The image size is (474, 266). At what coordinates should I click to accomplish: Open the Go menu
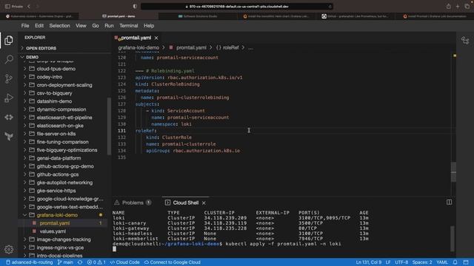tap(96, 26)
